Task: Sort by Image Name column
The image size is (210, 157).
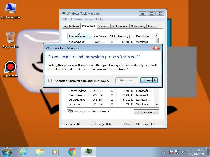Action: [79, 36]
